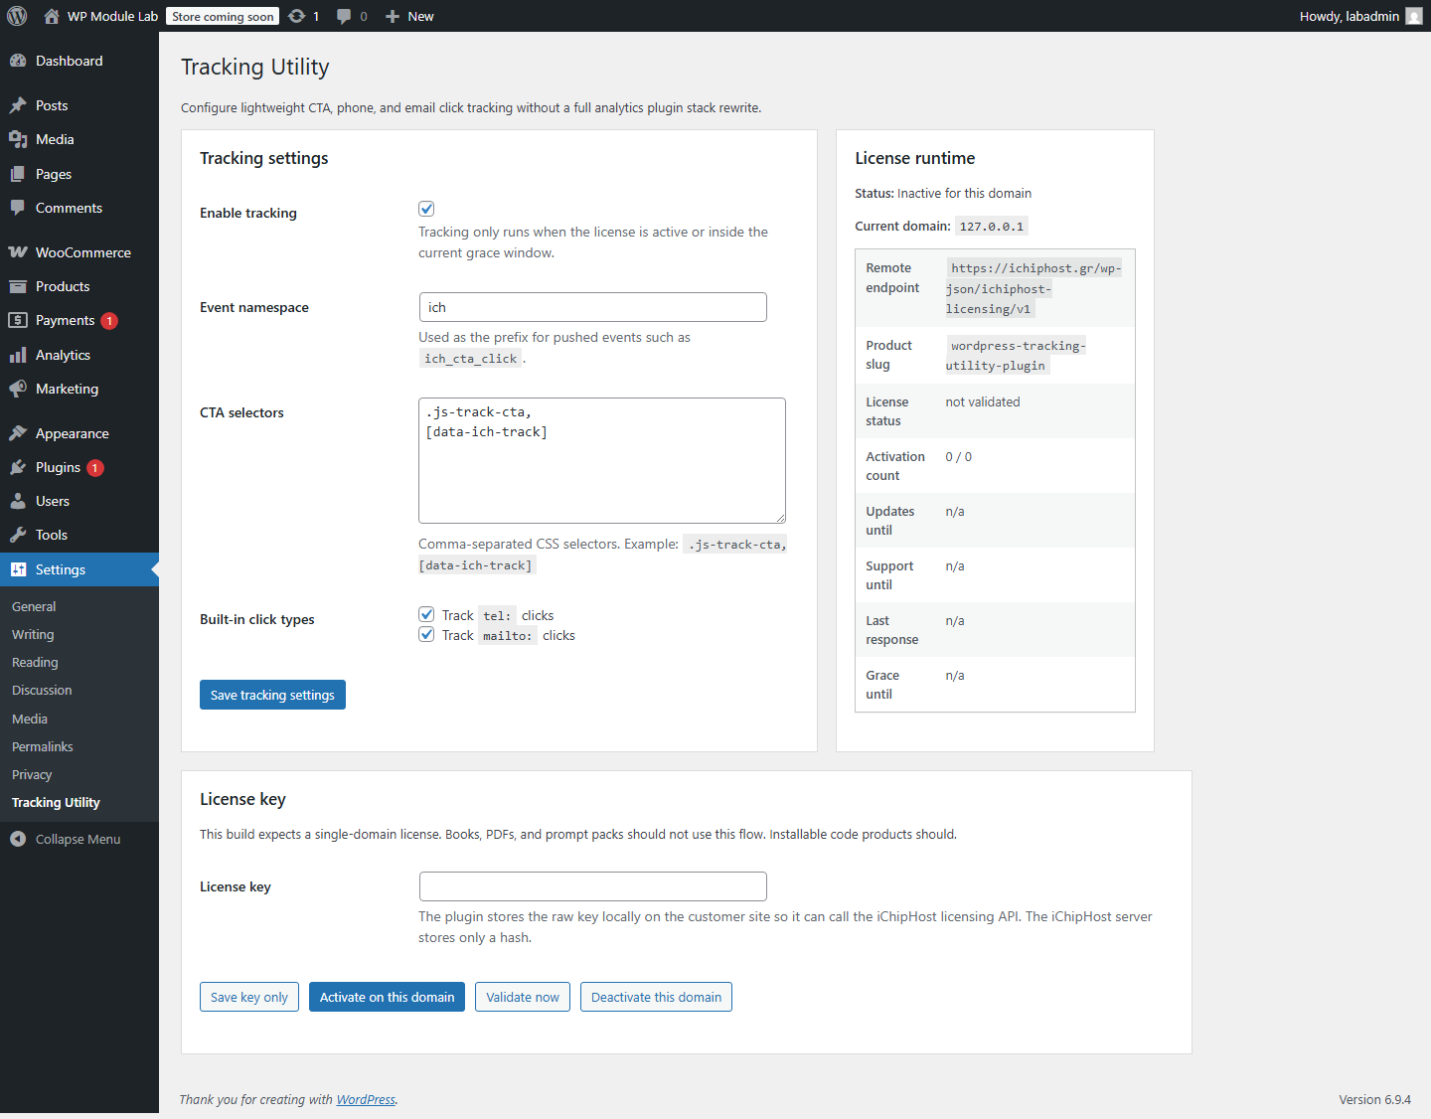The height and width of the screenshot is (1119, 1431).
Task: Open the General settings submenu item
Action: pyautogui.click(x=34, y=606)
